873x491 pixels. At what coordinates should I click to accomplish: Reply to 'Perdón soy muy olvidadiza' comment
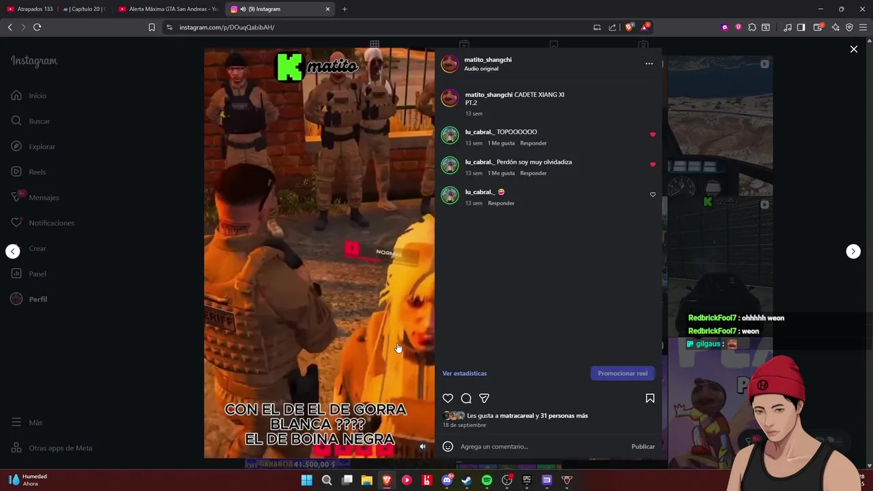(533, 173)
